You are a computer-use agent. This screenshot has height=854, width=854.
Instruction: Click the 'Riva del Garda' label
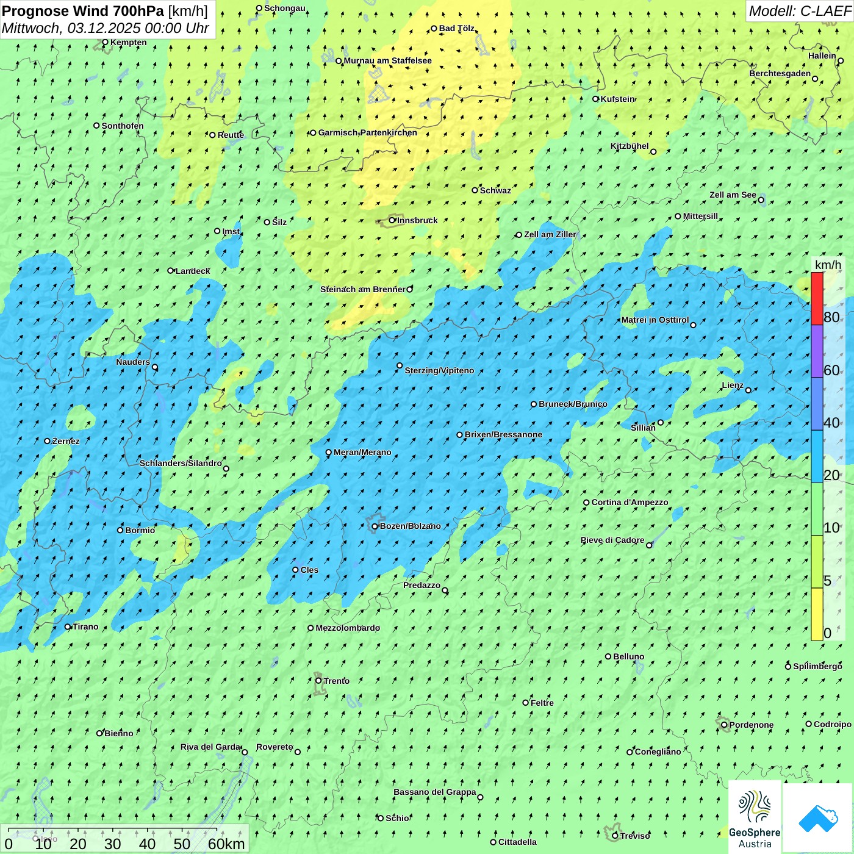(210, 747)
